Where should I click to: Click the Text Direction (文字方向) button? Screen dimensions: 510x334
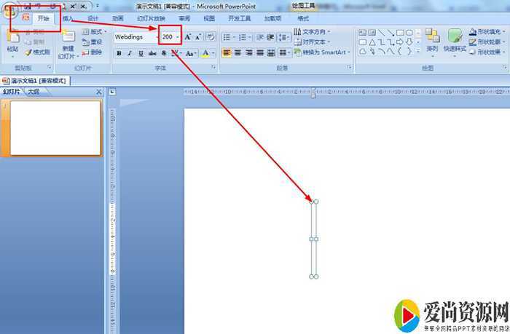(313, 32)
